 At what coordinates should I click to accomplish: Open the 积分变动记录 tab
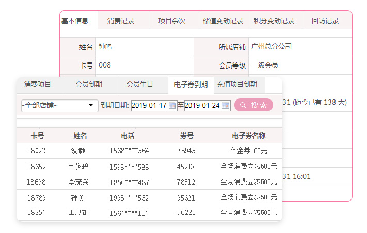coord(274,21)
